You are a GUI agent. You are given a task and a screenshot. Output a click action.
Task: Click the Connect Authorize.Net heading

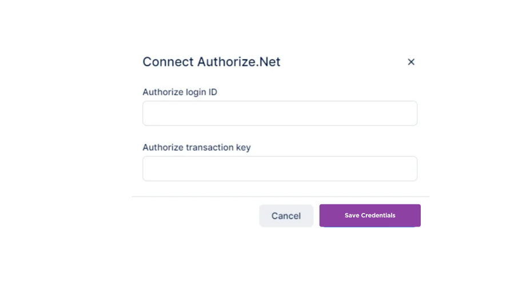click(211, 62)
